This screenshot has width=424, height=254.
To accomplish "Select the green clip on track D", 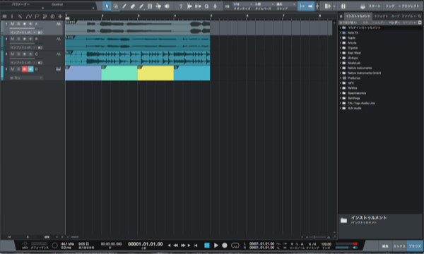I will click(x=119, y=73).
